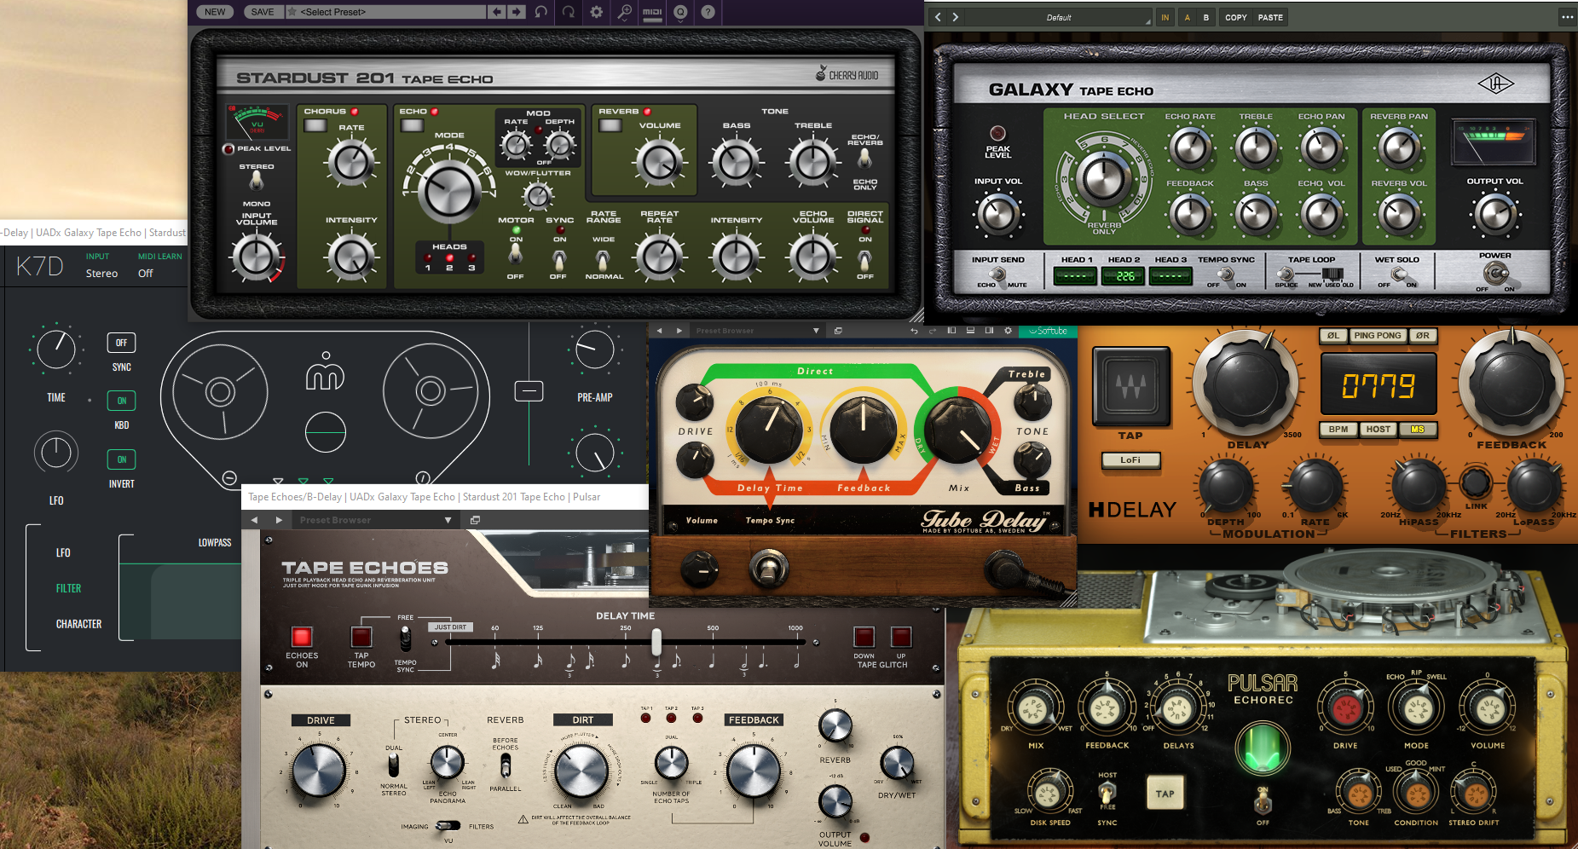This screenshot has height=849, width=1578.
Task: Open settings gear in Tube Delay toolbar
Action: coord(1008,331)
